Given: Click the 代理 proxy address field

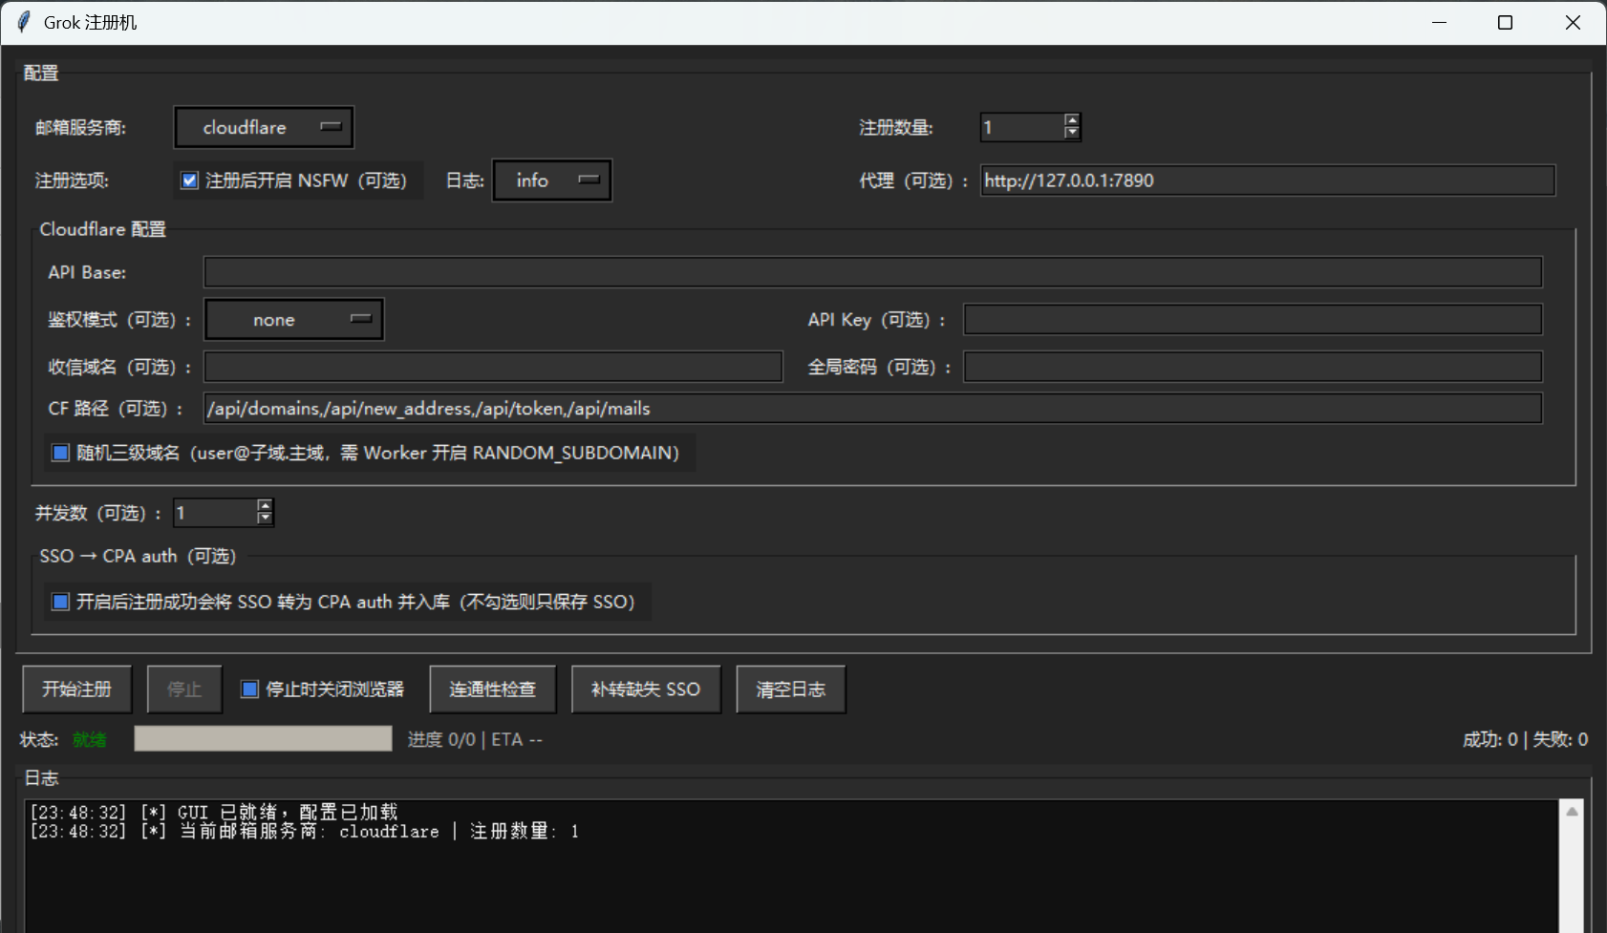Looking at the screenshot, I should [1268, 180].
